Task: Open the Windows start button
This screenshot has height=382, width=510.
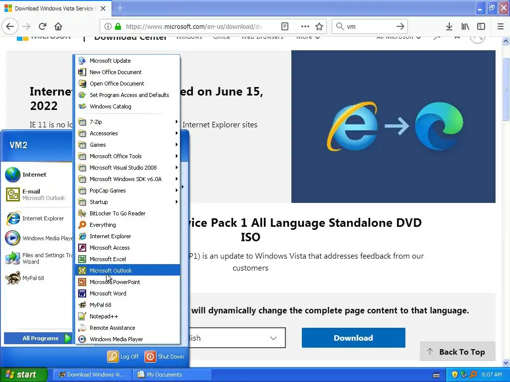Action: (24, 375)
